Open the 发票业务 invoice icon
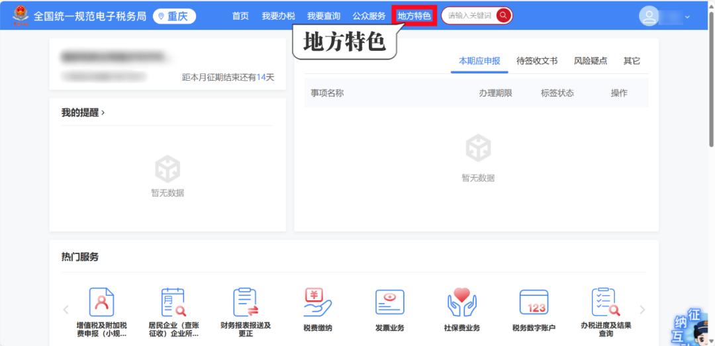This screenshot has width=715, height=346. tap(389, 303)
